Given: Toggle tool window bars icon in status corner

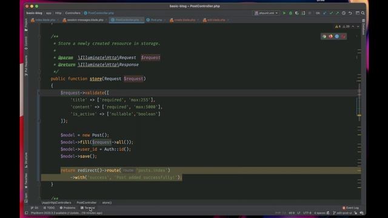Looking at the screenshot, I should tap(27, 213).
